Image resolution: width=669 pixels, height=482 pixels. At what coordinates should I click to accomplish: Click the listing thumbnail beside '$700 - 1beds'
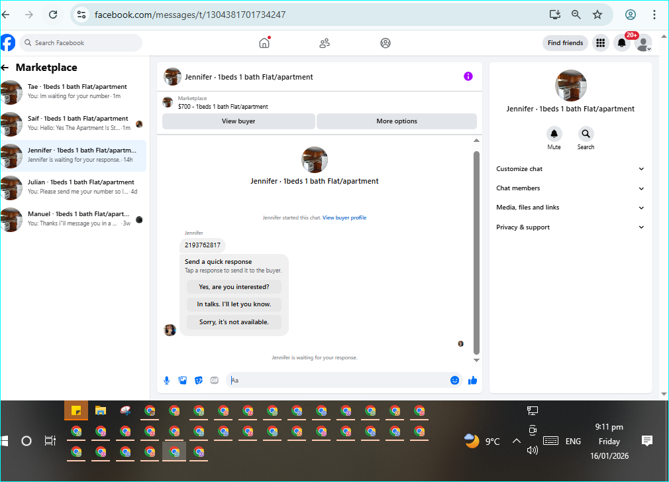click(x=168, y=103)
